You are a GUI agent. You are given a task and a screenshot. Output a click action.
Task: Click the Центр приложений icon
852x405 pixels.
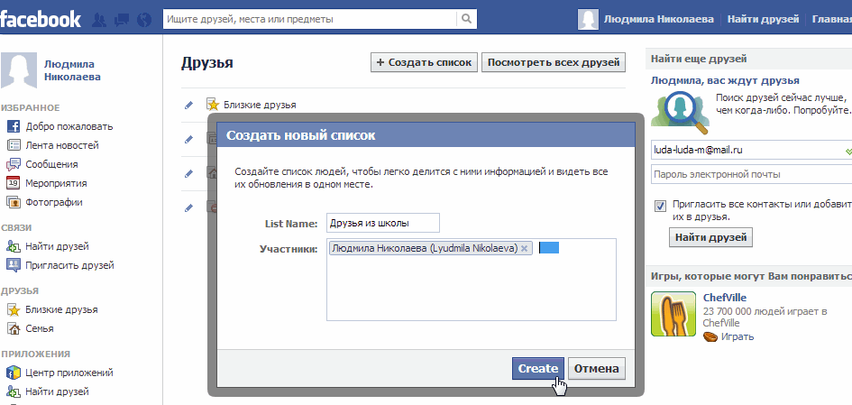coord(13,373)
